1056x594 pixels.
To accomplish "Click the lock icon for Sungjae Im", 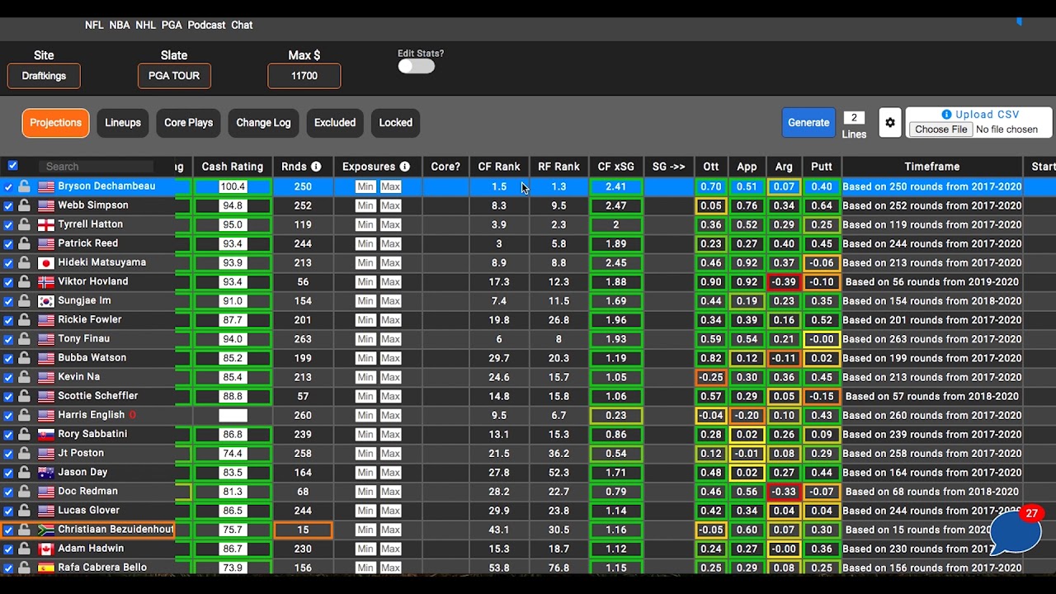I will coord(24,301).
